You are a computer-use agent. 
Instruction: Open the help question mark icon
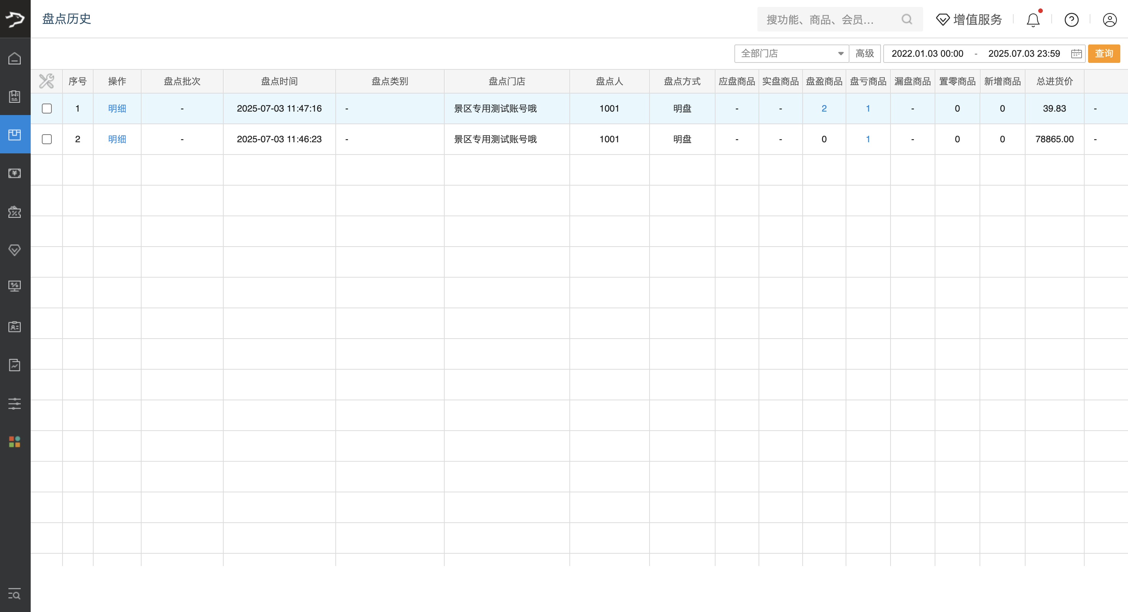[1072, 20]
